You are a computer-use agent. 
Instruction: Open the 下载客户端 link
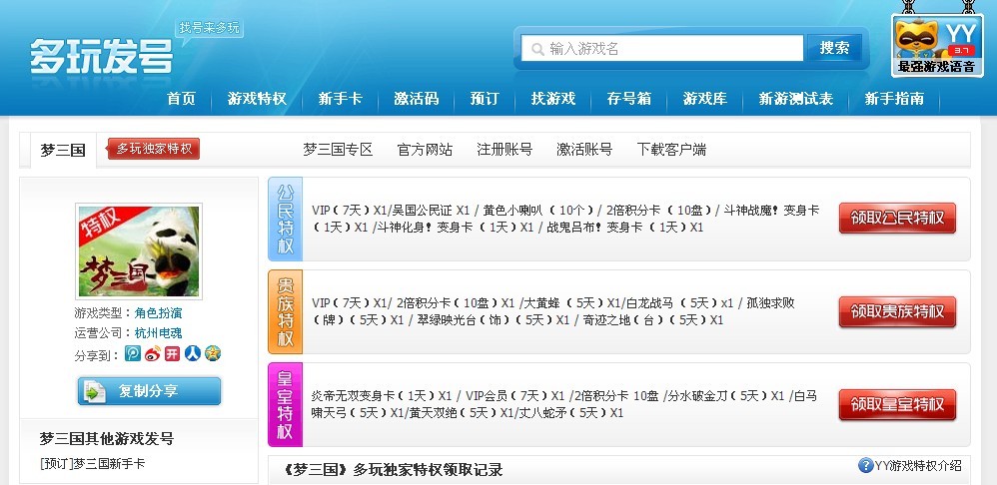click(x=671, y=150)
